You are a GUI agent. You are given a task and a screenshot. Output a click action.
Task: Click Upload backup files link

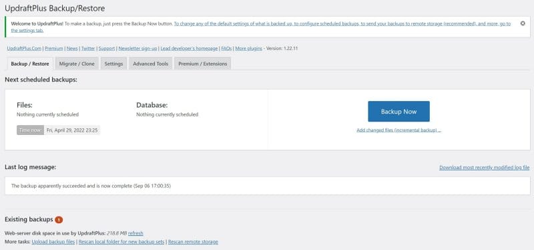tap(53, 242)
